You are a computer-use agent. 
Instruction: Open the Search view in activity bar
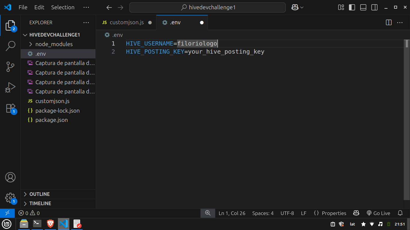pyautogui.click(x=10, y=46)
